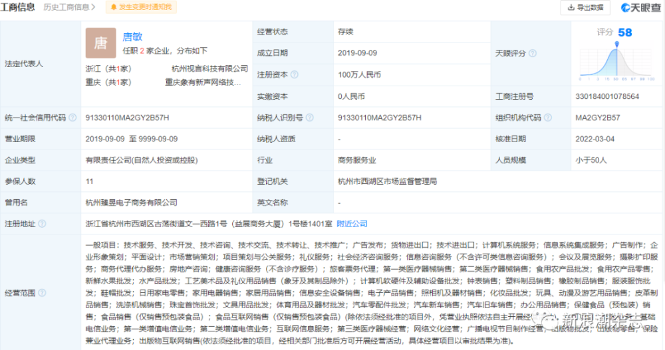
Task: Click 参保人数 value 11
Action: [x=89, y=181]
